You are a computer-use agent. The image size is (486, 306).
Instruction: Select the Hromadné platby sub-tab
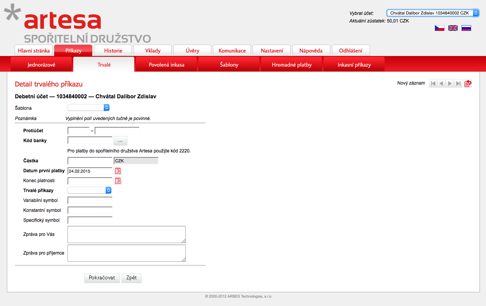point(291,65)
